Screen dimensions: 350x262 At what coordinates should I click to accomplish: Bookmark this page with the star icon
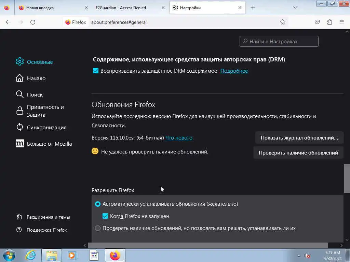tap(283, 22)
